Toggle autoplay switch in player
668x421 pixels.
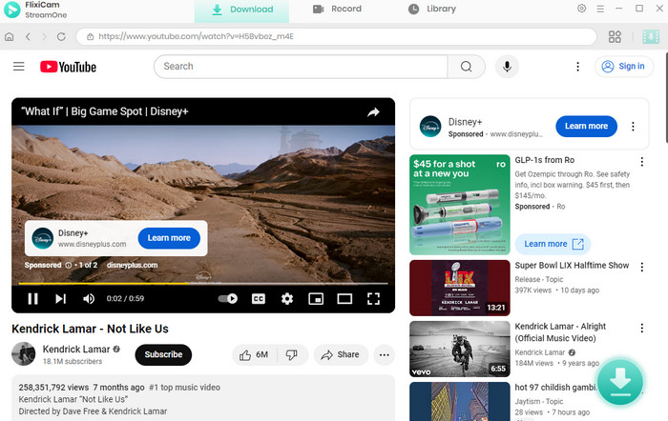pos(228,298)
